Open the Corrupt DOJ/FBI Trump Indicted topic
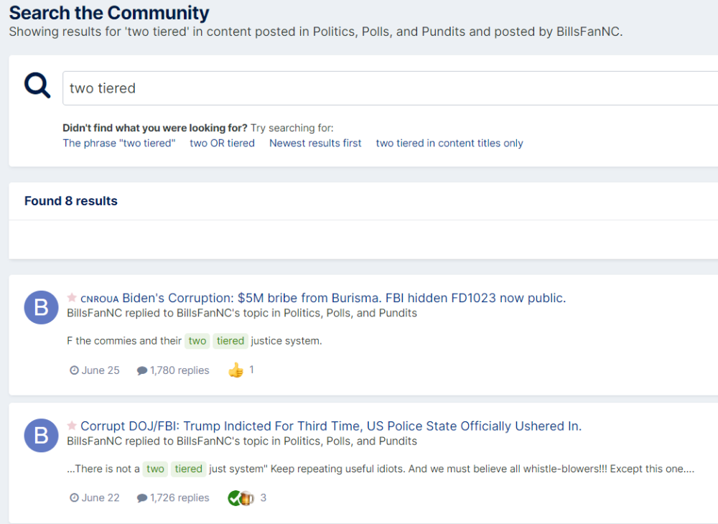The image size is (718, 524). (331, 426)
